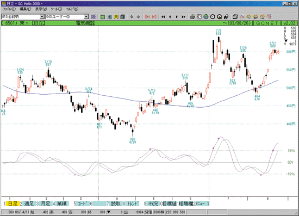Click the AT labeled toolbar icon
The width and height of the screenshot is (299, 216).
(x=256, y=17)
